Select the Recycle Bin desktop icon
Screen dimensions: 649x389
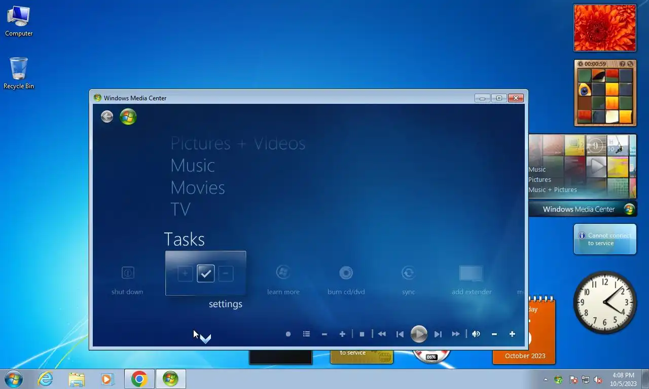(19, 73)
